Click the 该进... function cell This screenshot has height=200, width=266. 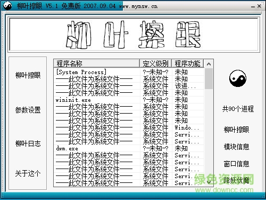[188, 86]
